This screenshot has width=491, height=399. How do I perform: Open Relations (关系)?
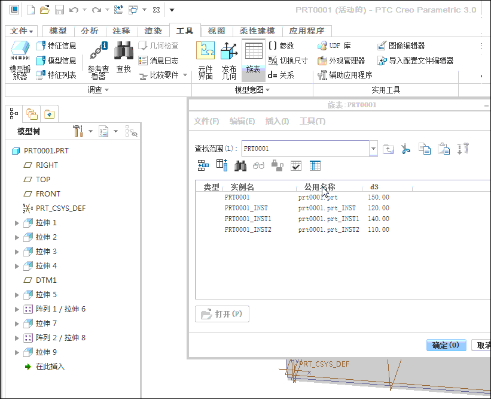point(281,75)
